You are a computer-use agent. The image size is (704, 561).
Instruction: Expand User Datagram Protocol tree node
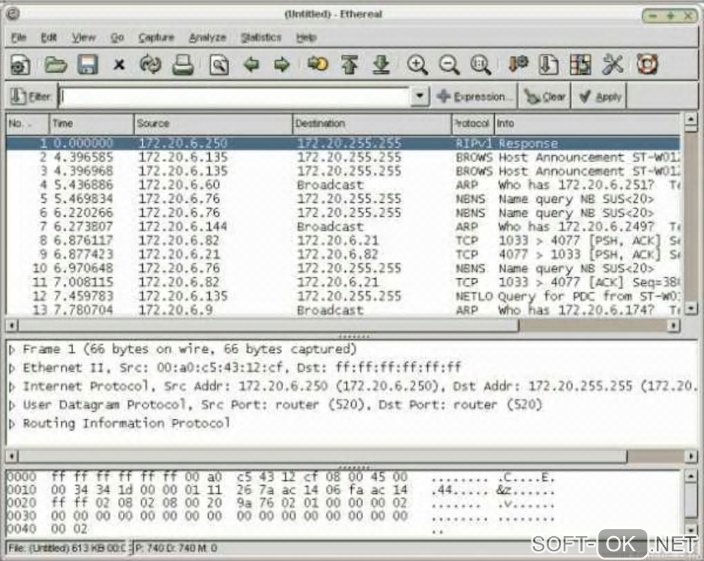tap(12, 405)
